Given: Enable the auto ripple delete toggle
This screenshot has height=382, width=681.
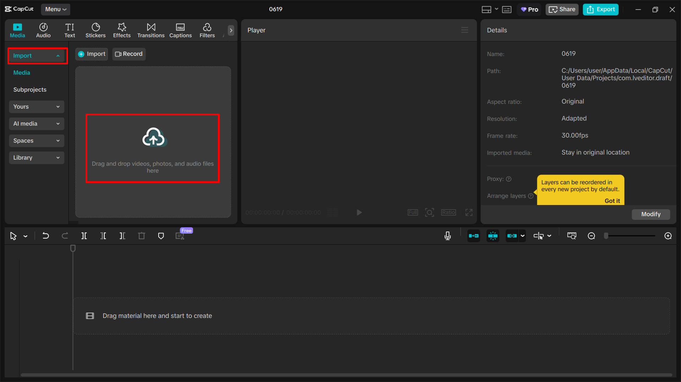Looking at the screenshot, I should coord(474,235).
